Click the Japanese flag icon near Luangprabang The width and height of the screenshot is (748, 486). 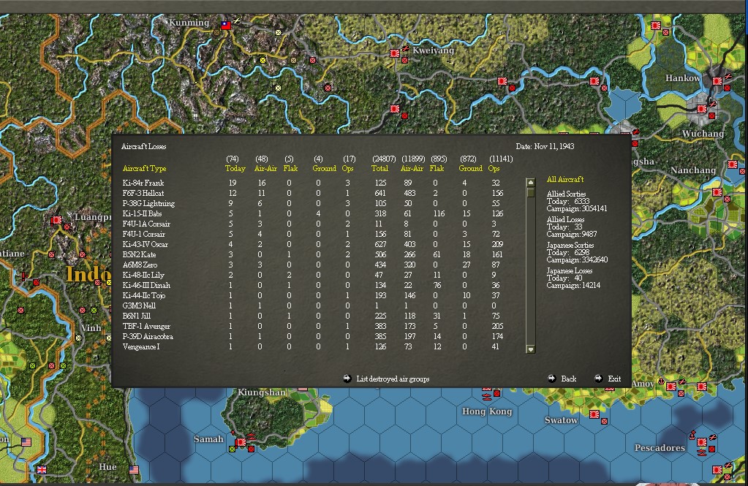(x=57, y=220)
